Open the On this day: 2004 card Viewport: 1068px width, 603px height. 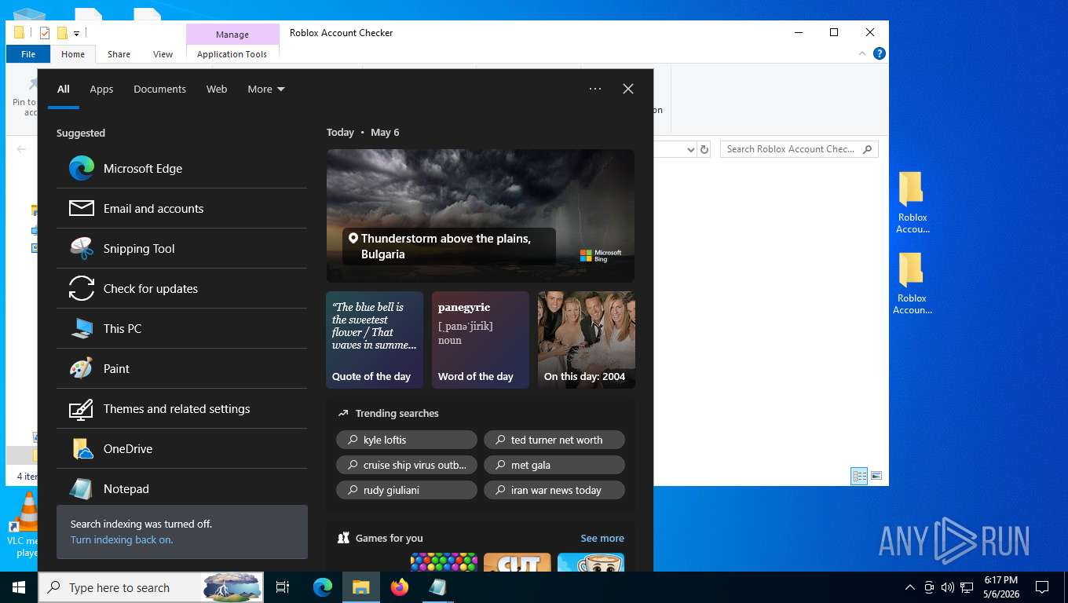click(587, 340)
